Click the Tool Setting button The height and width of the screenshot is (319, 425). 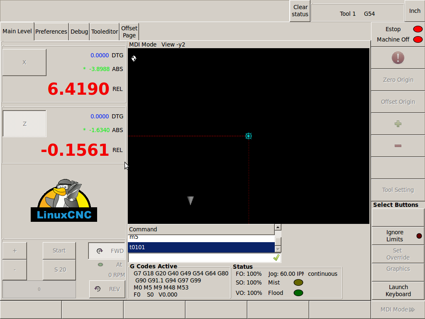(398, 190)
